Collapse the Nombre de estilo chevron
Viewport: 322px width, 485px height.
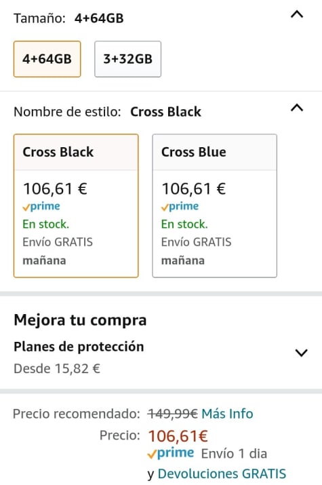[x=297, y=108]
